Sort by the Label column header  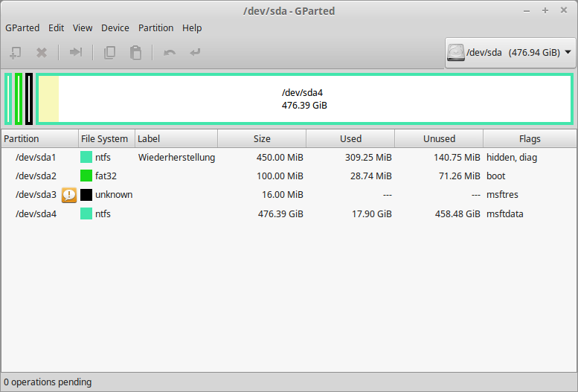click(176, 138)
